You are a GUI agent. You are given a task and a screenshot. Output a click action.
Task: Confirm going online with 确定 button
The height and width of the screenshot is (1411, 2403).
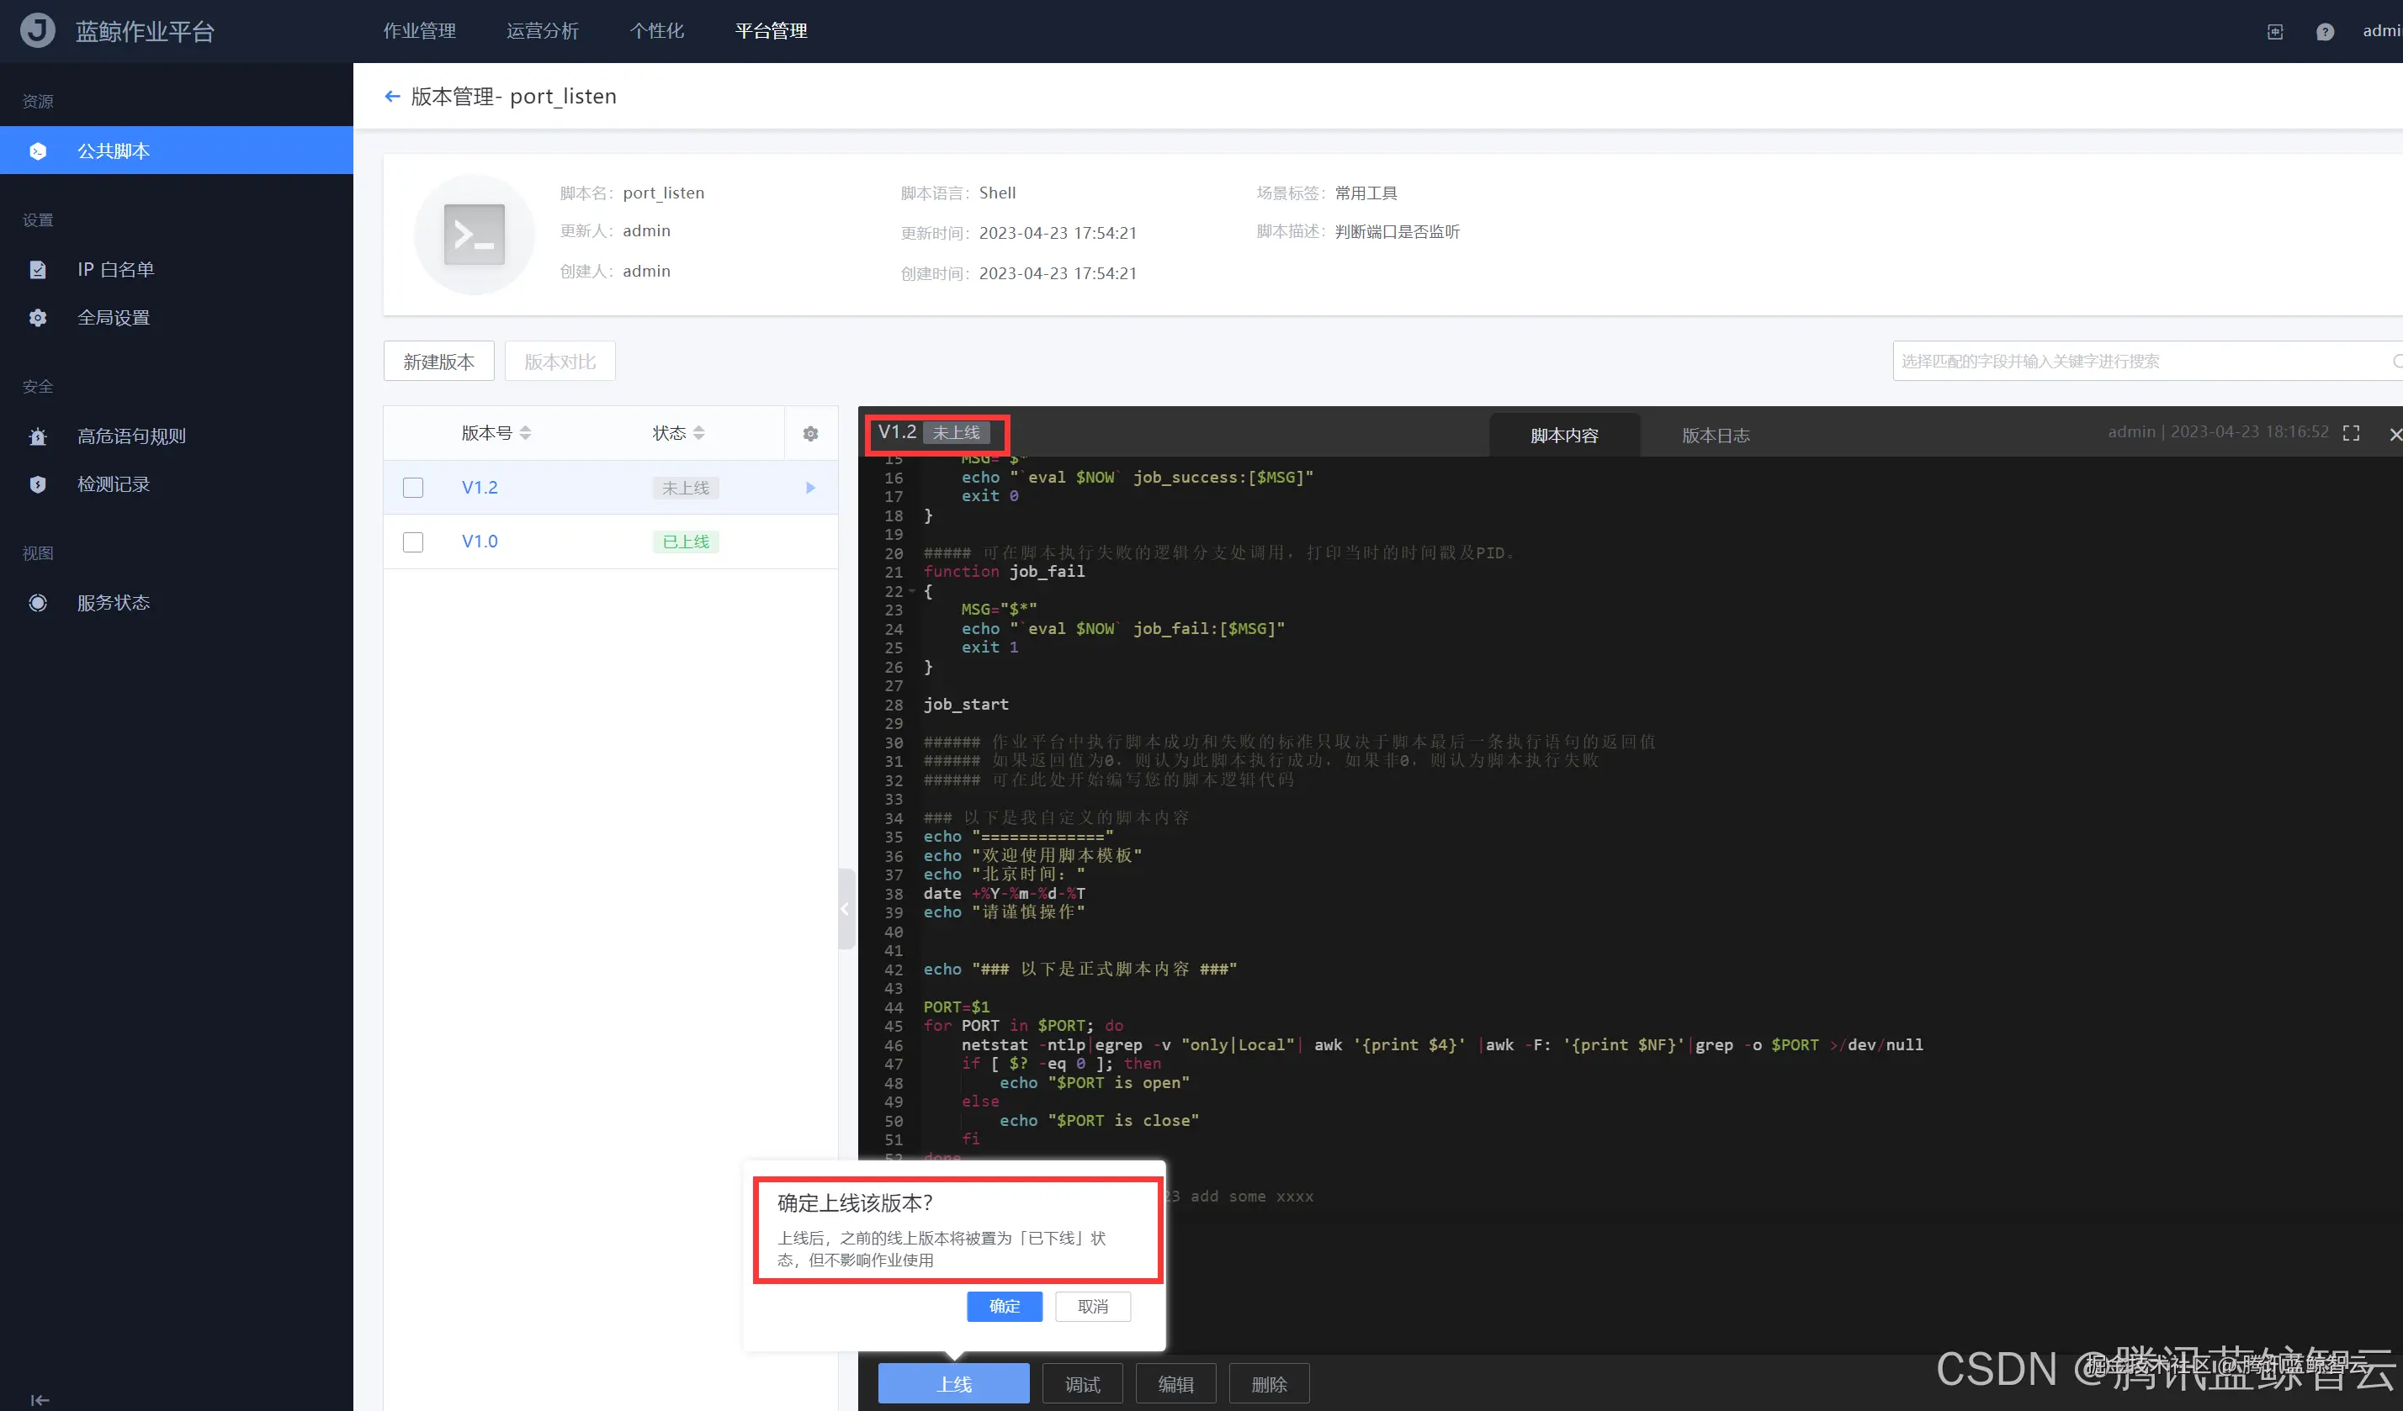pyautogui.click(x=1004, y=1306)
